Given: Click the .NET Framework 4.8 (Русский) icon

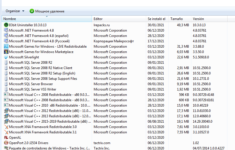Looking at the screenshot, I should click(x=6, y=41).
